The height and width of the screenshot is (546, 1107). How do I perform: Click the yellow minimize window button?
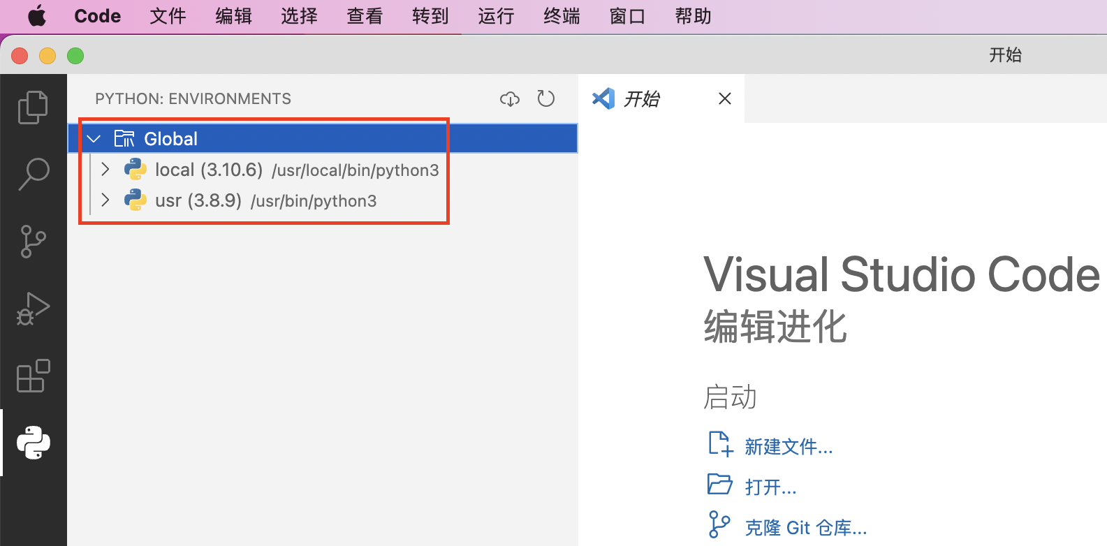[x=47, y=55]
